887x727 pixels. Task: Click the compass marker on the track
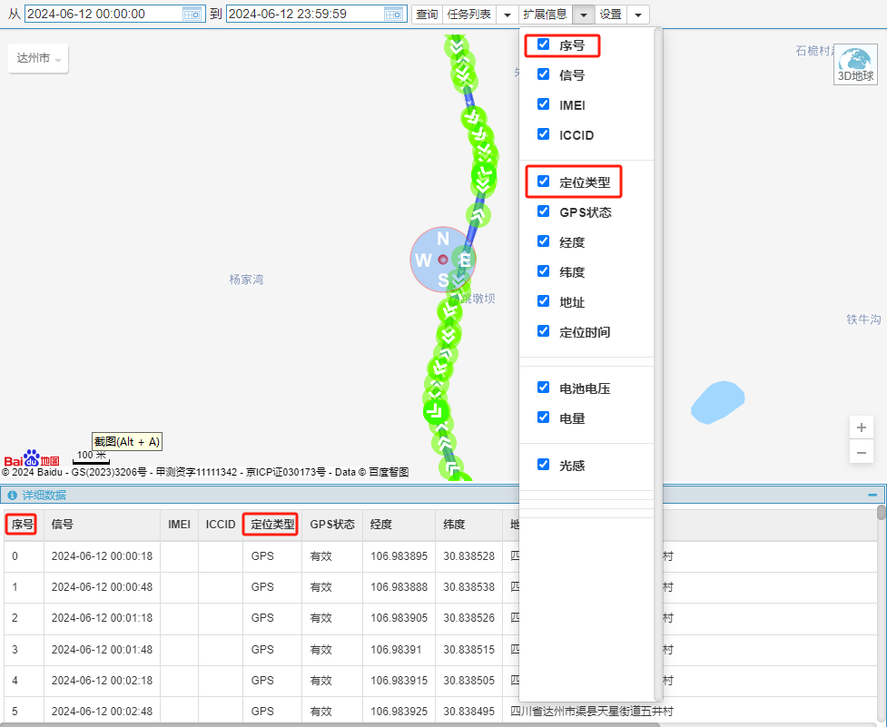tap(443, 260)
